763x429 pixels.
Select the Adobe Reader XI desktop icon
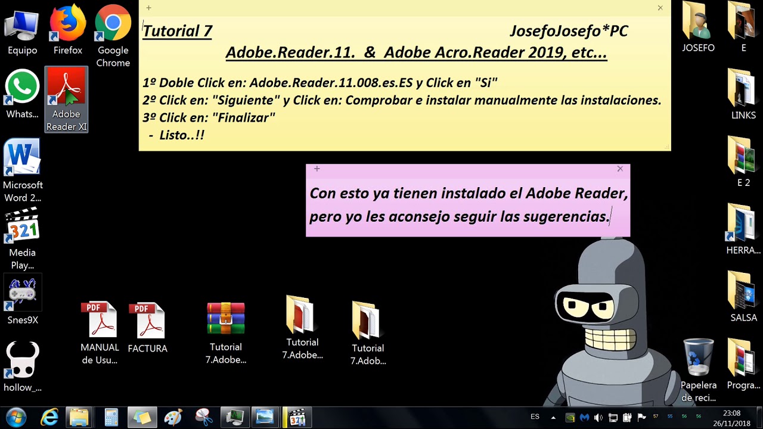[66, 100]
